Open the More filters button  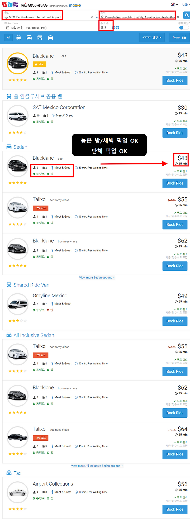179,37
